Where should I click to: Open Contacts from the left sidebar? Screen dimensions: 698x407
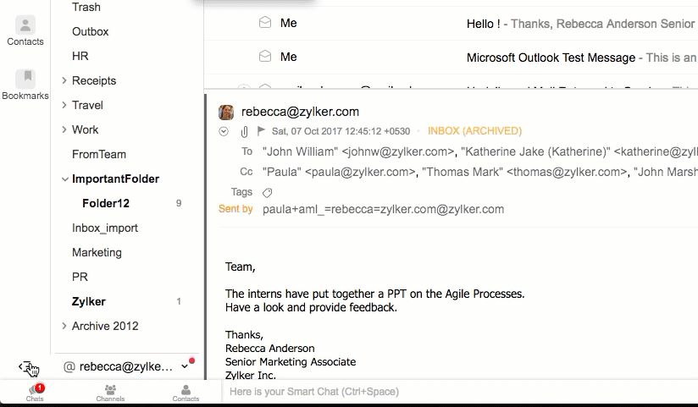tap(25, 30)
